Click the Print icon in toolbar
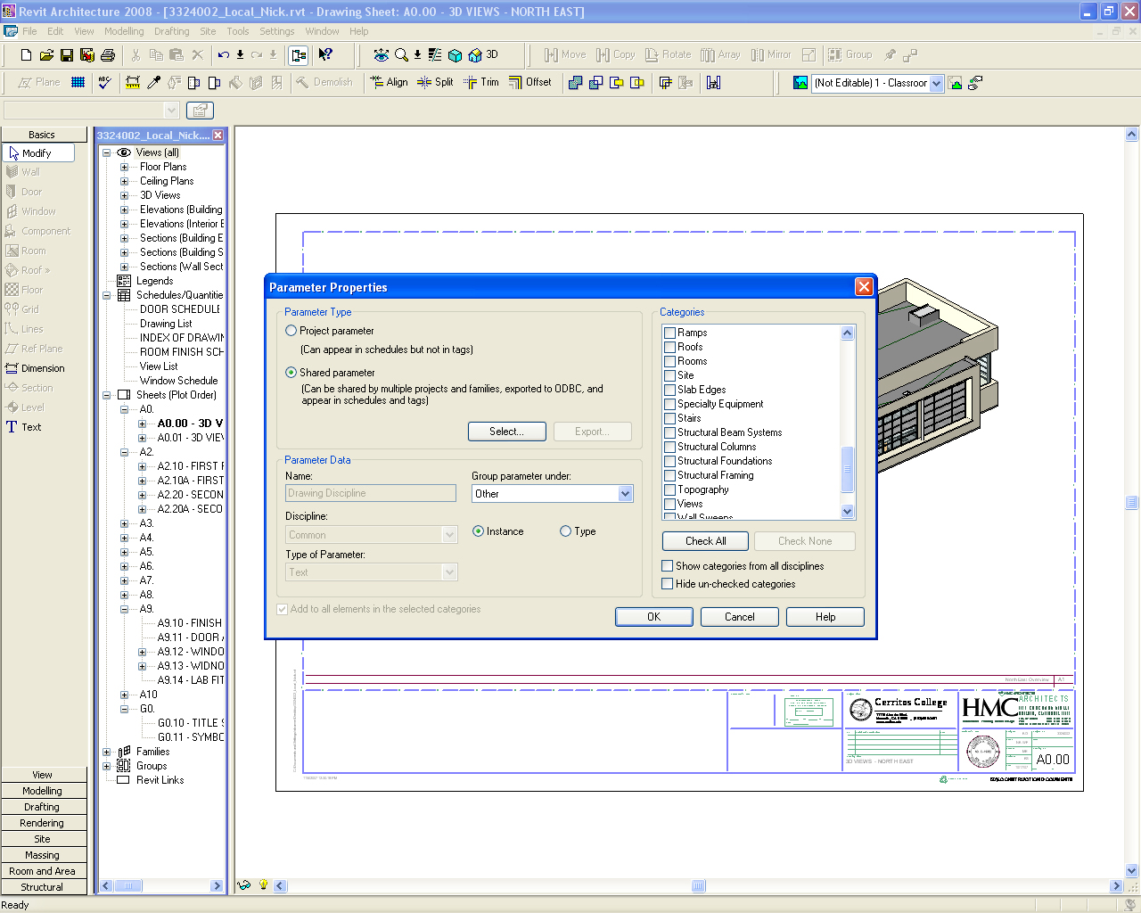Screen dimensions: 1141x913 [108, 55]
